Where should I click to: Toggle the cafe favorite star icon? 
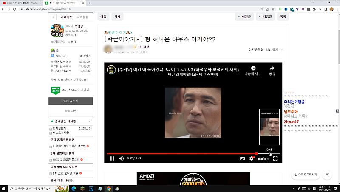pos(54,17)
